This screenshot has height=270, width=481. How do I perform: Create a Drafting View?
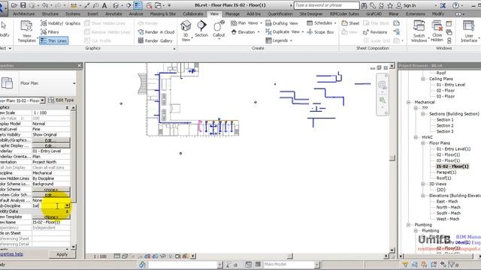pyautogui.click(x=282, y=23)
